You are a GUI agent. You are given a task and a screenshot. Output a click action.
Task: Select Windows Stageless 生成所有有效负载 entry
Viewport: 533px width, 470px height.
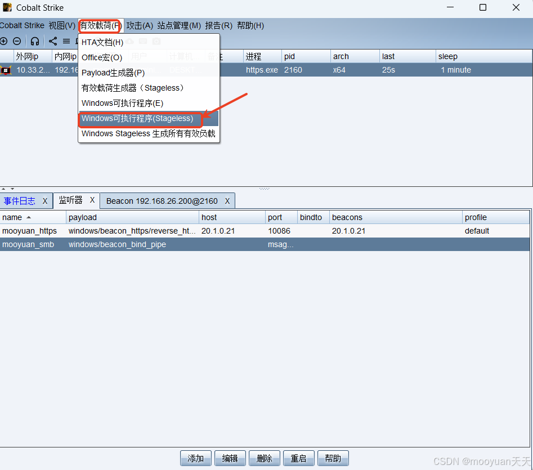coord(149,133)
